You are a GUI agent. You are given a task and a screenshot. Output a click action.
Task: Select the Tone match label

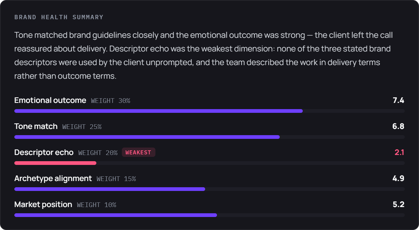tap(36, 126)
